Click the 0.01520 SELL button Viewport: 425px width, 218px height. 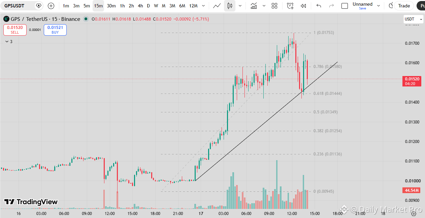15,30
